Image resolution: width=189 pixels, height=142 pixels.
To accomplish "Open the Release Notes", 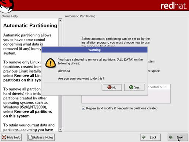I will point(41,137).
